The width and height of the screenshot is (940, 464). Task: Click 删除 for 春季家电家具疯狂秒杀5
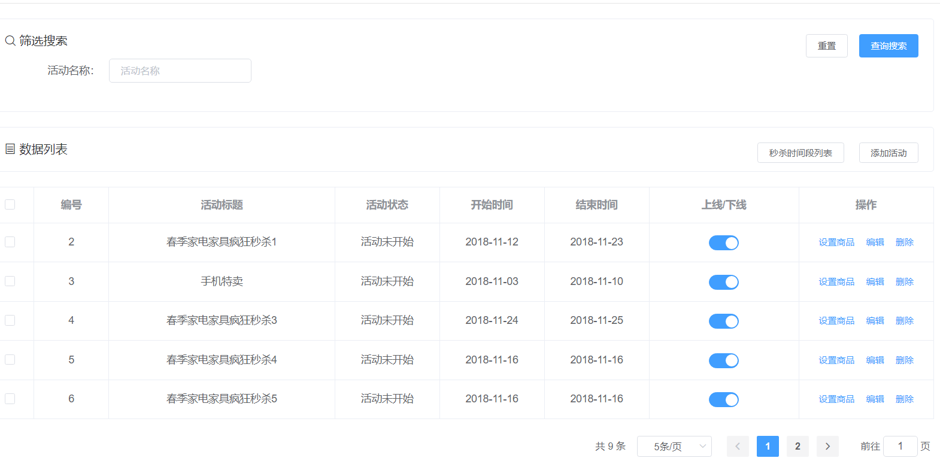tap(905, 399)
